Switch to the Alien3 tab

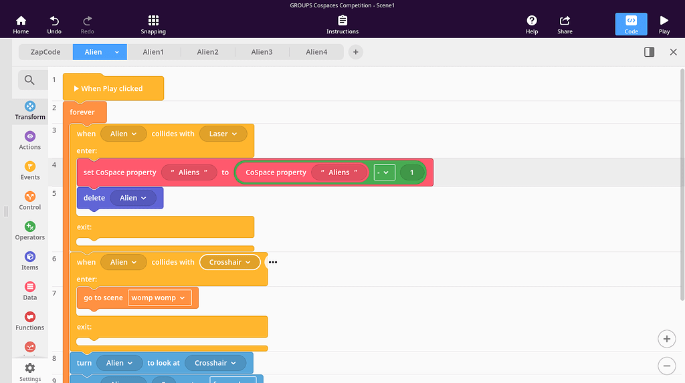[x=262, y=52]
